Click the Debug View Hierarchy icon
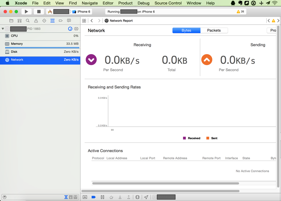Viewport: 281px width, 201px height. tap(137, 197)
